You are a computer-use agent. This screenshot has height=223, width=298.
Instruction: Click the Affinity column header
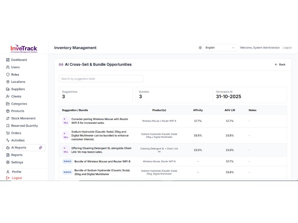tap(198, 110)
